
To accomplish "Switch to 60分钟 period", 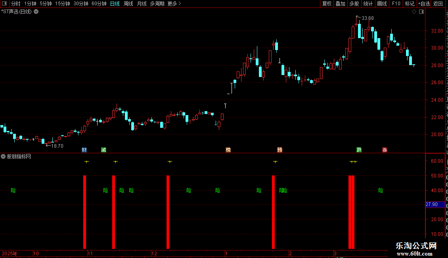I will point(99,4).
